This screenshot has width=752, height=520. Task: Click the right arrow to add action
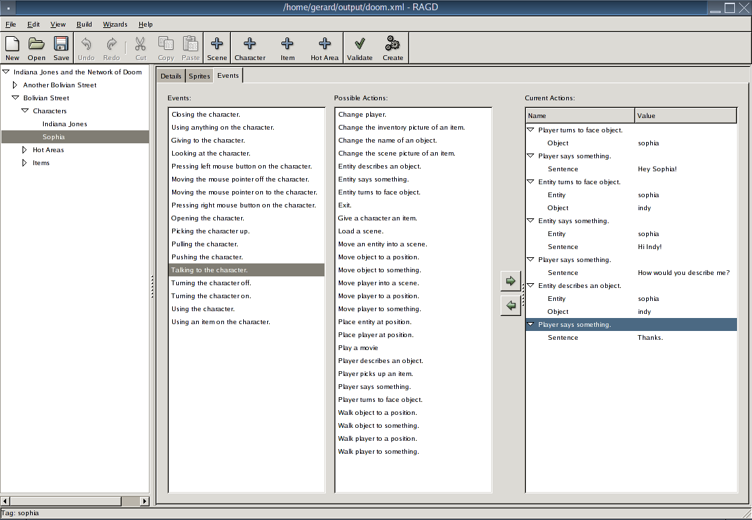tap(510, 281)
